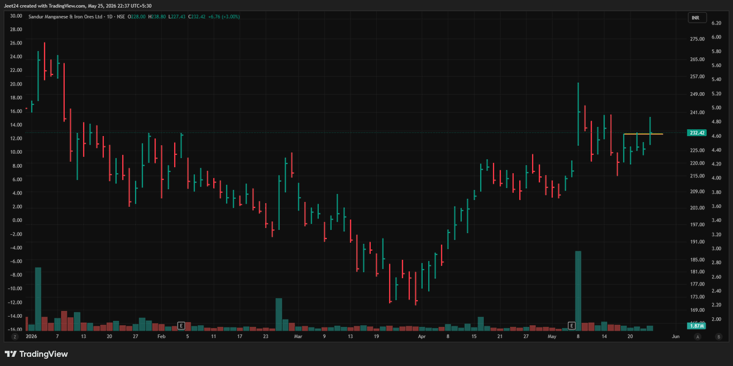Click the high value H238.80
This screenshot has height=366, width=733.
pyautogui.click(x=157, y=16)
